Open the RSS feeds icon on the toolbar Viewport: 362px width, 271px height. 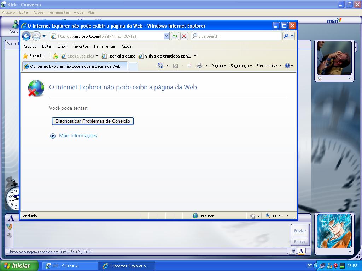pyautogui.click(x=175, y=65)
